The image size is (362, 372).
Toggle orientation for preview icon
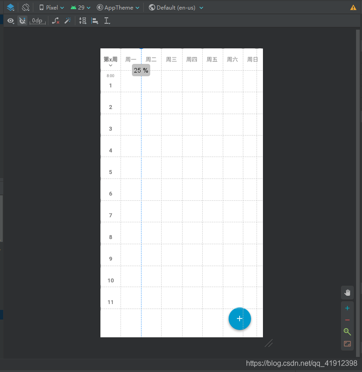26,8
